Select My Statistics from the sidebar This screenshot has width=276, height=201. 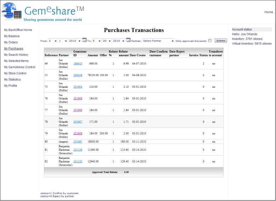pos(12,79)
